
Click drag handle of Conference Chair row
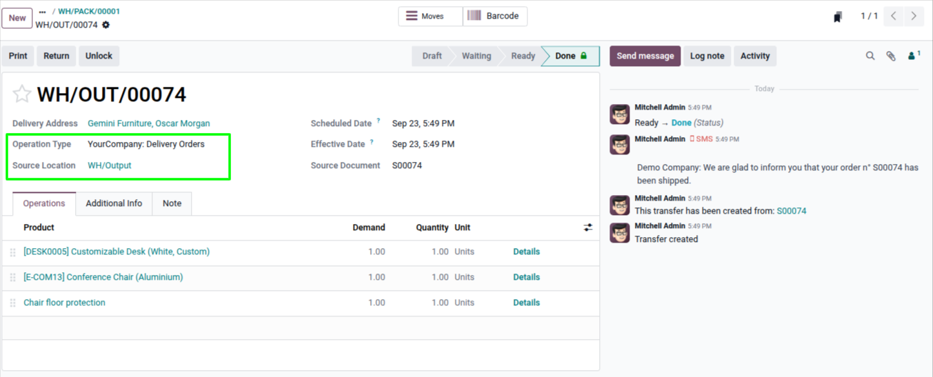(13, 278)
